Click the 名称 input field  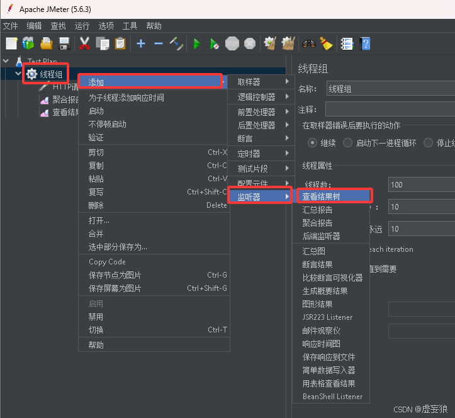point(391,89)
